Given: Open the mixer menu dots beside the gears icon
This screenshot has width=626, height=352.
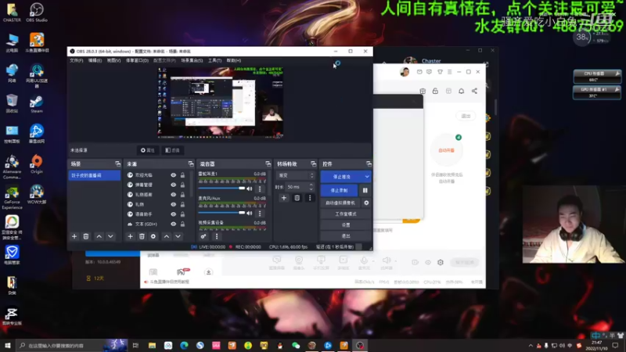Looking at the screenshot, I should [x=217, y=237].
